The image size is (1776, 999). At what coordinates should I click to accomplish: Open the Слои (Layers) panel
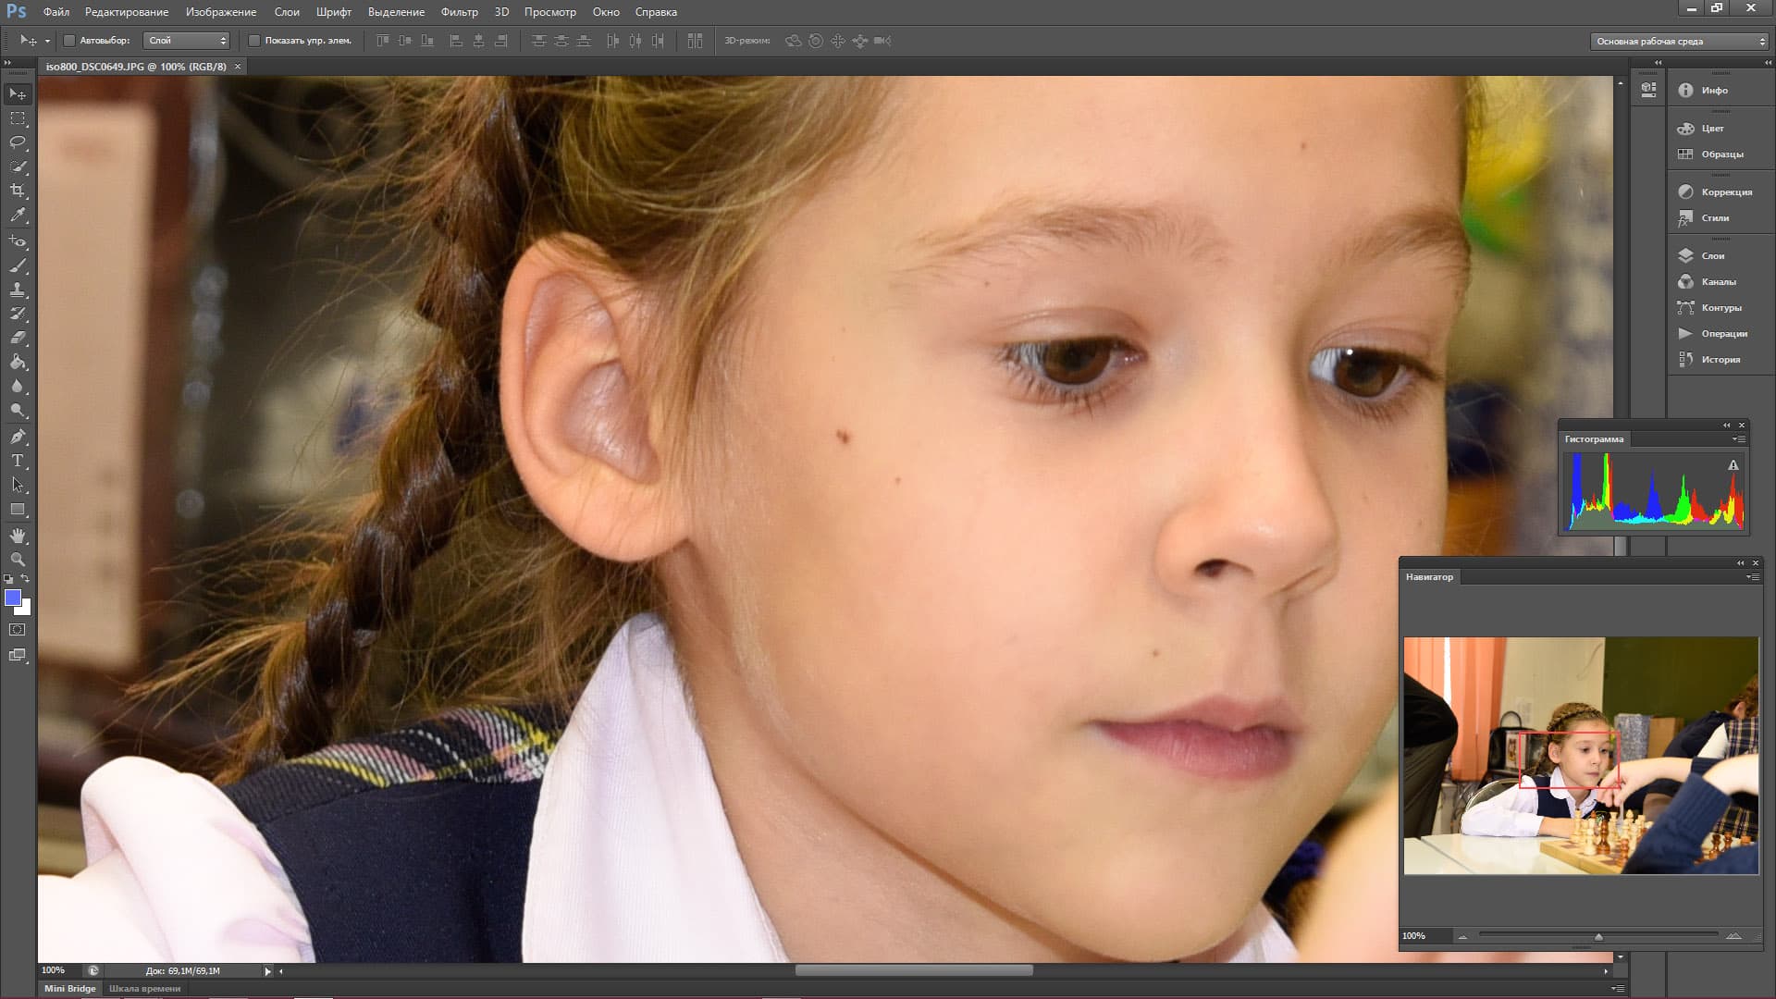[x=1712, y=255]
